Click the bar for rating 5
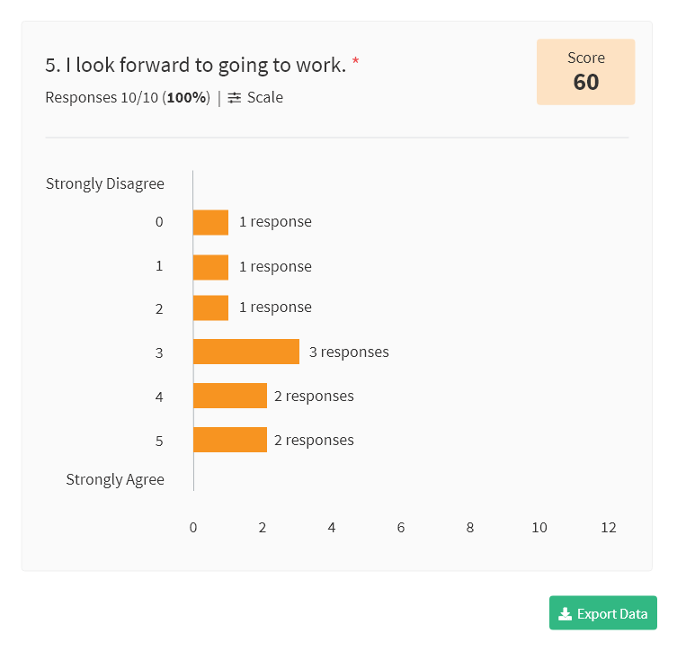Viewport: 677px width, 651px height. 230,440
